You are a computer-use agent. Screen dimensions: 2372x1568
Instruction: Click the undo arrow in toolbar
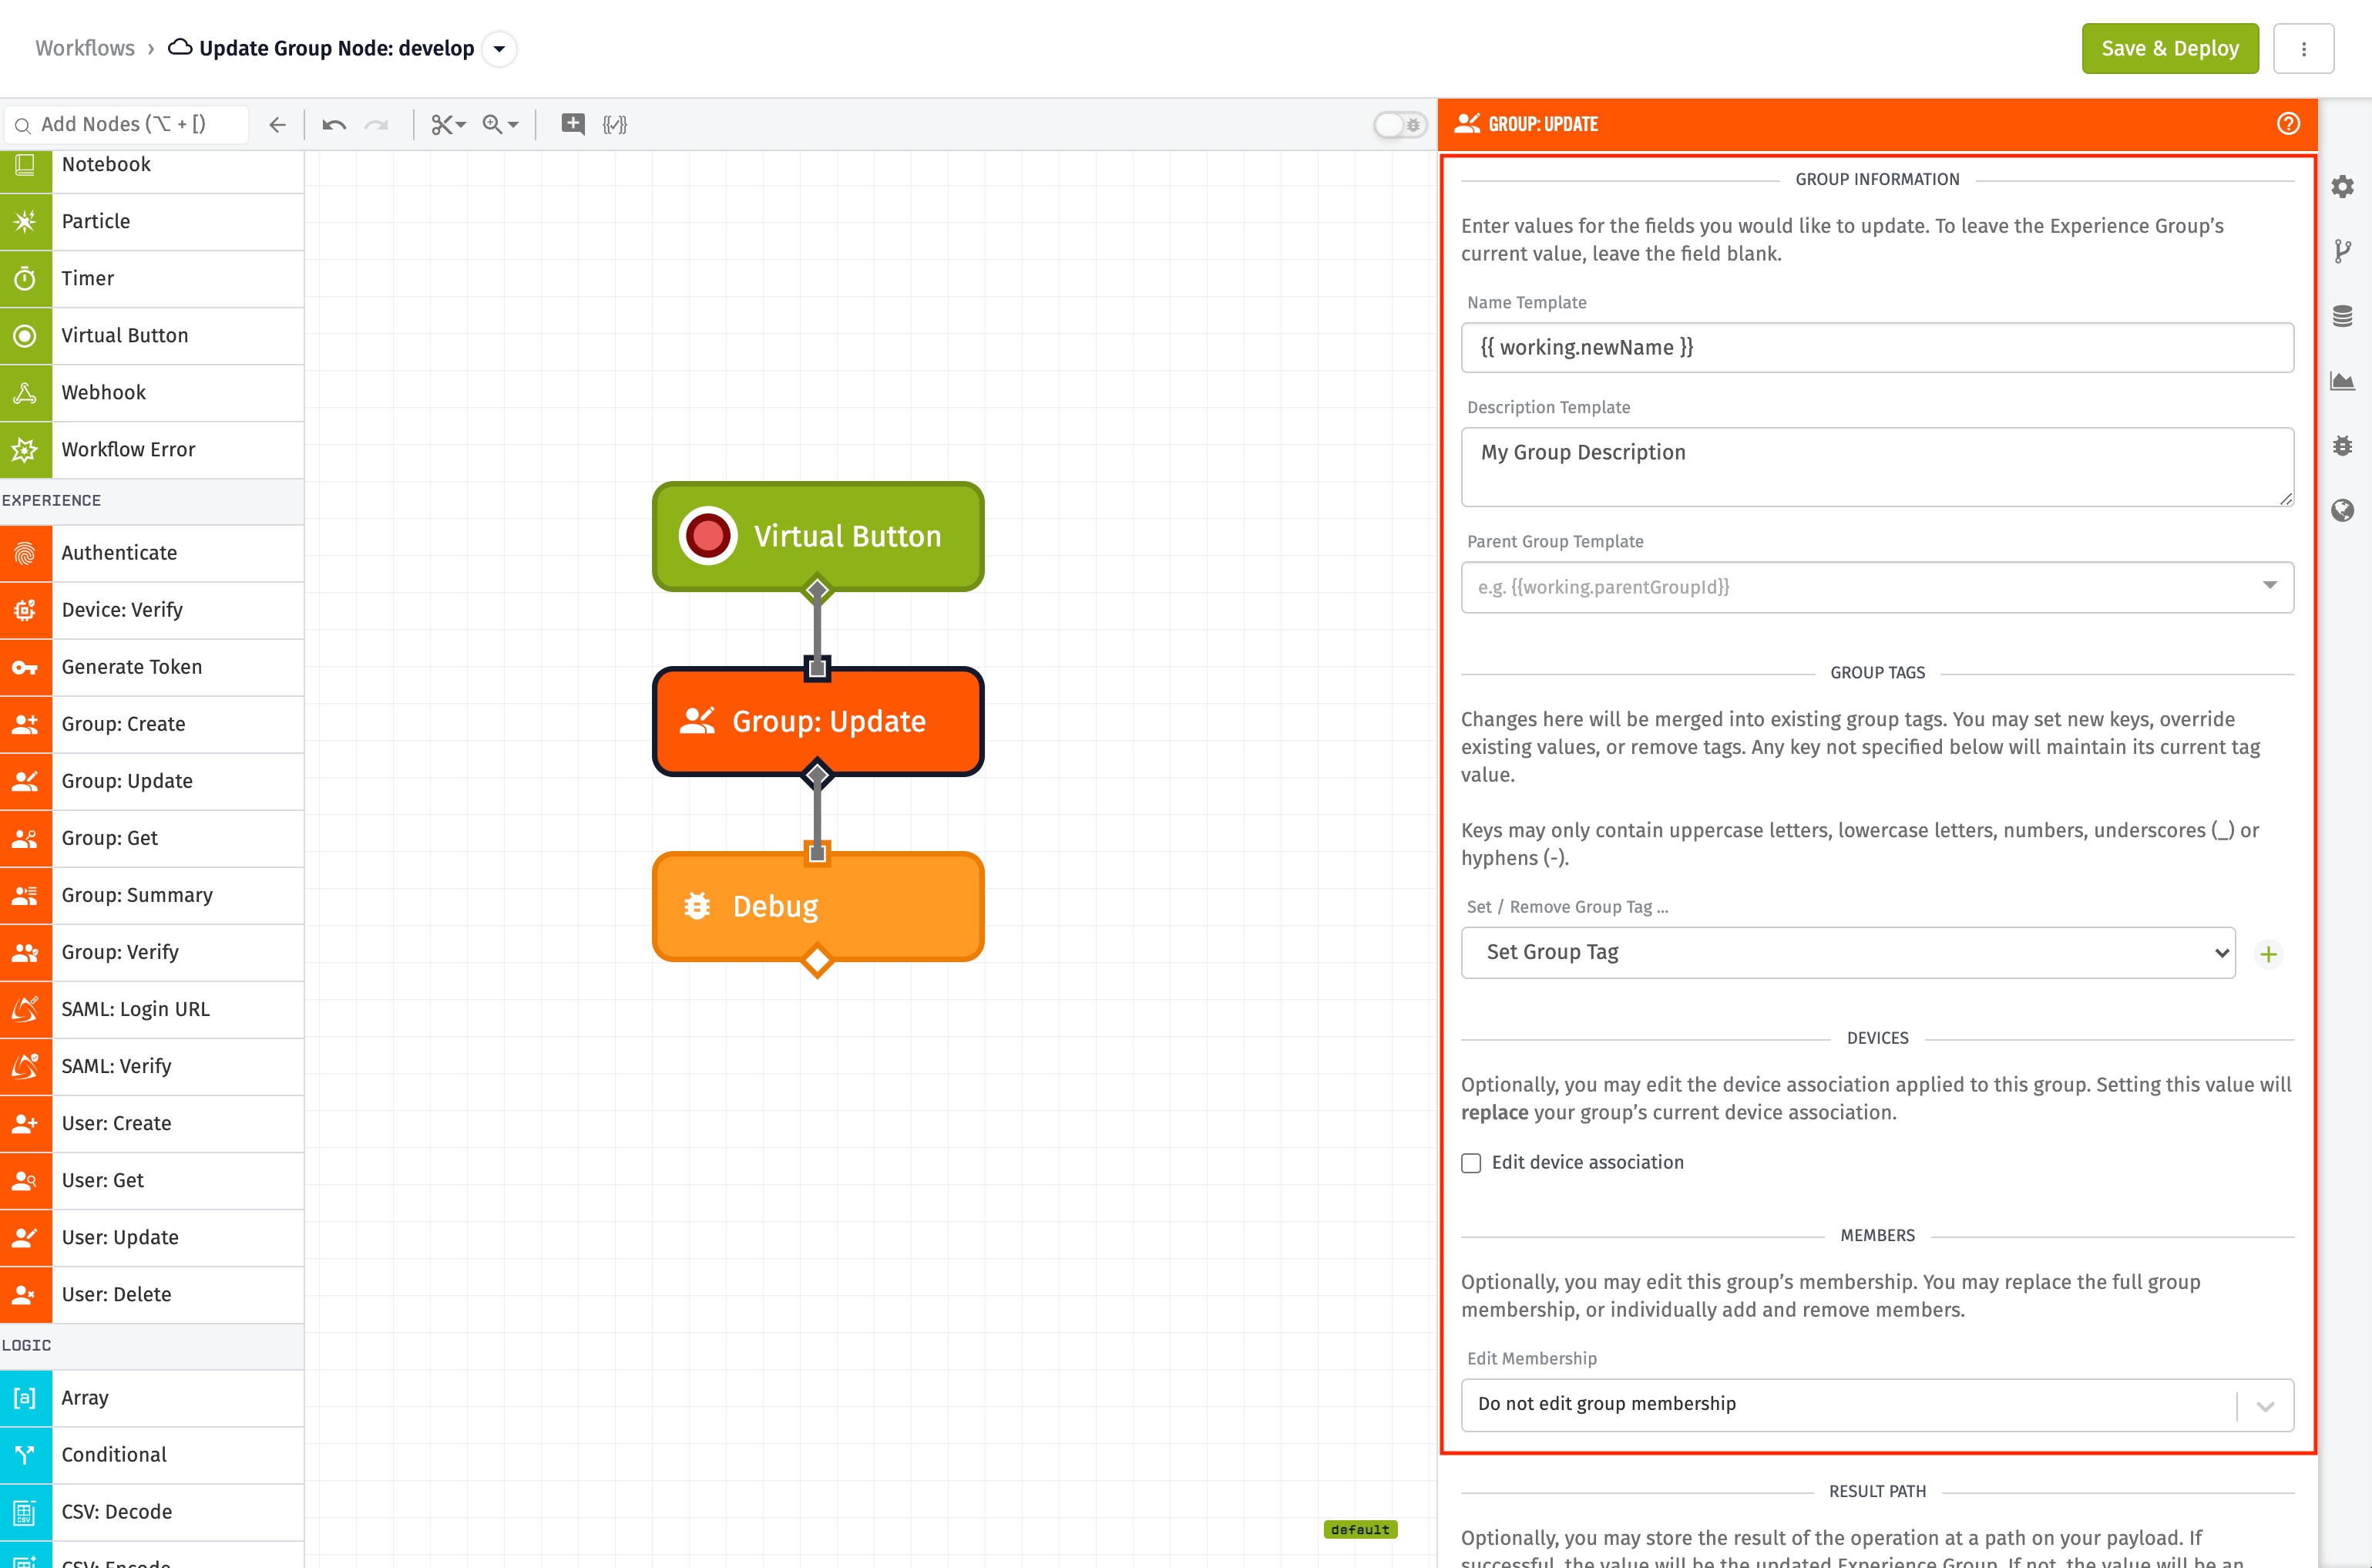click(334, 125)
